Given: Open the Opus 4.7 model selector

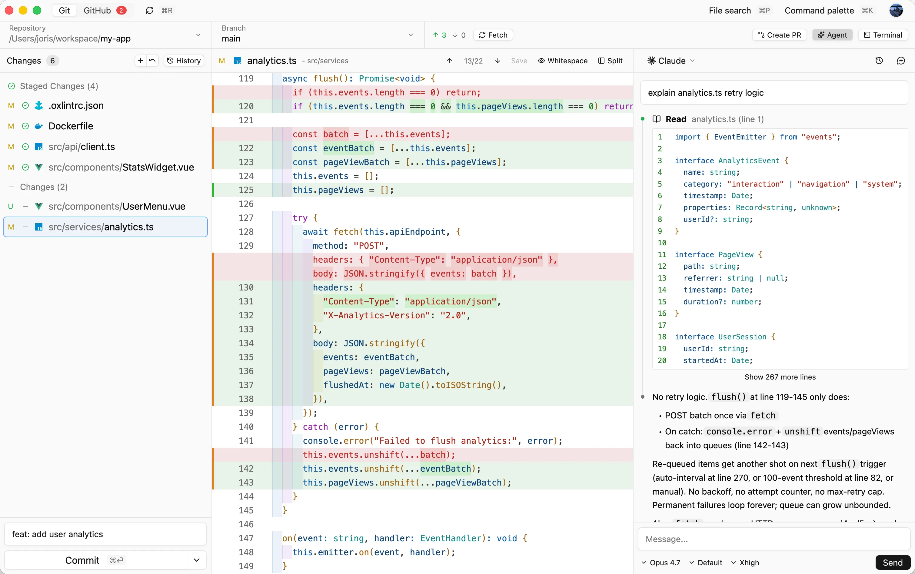Looking at the screenshot, I should point(661,562).
